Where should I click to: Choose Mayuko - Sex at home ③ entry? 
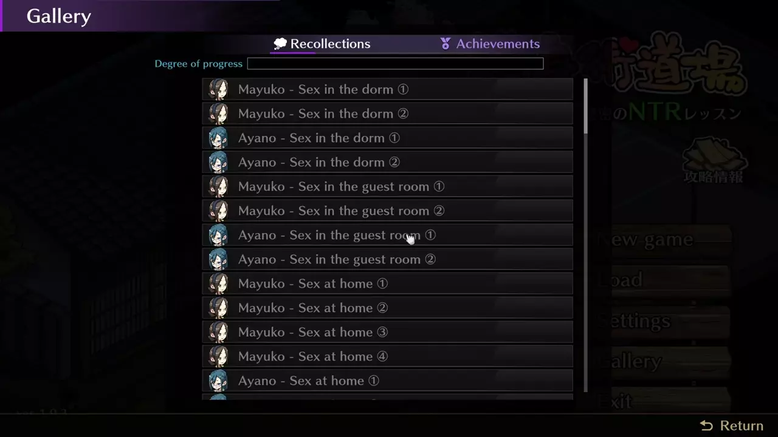388,332
